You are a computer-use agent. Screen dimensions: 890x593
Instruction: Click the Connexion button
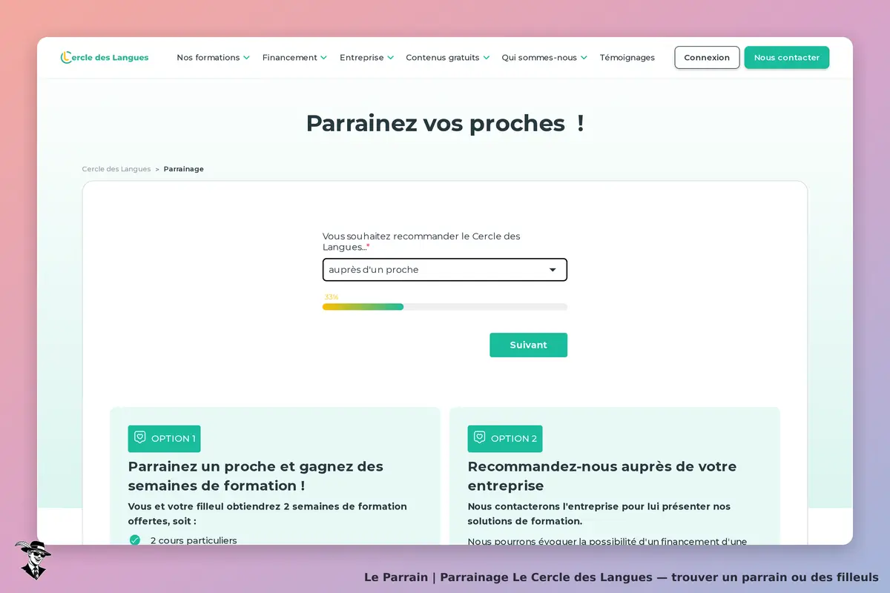point(707,57)
